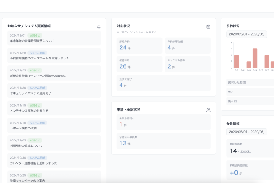
Task: View 承認済み会員数 13件 card
Action: click(163, 141)
